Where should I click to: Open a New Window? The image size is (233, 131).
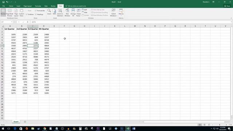(67, 12)
